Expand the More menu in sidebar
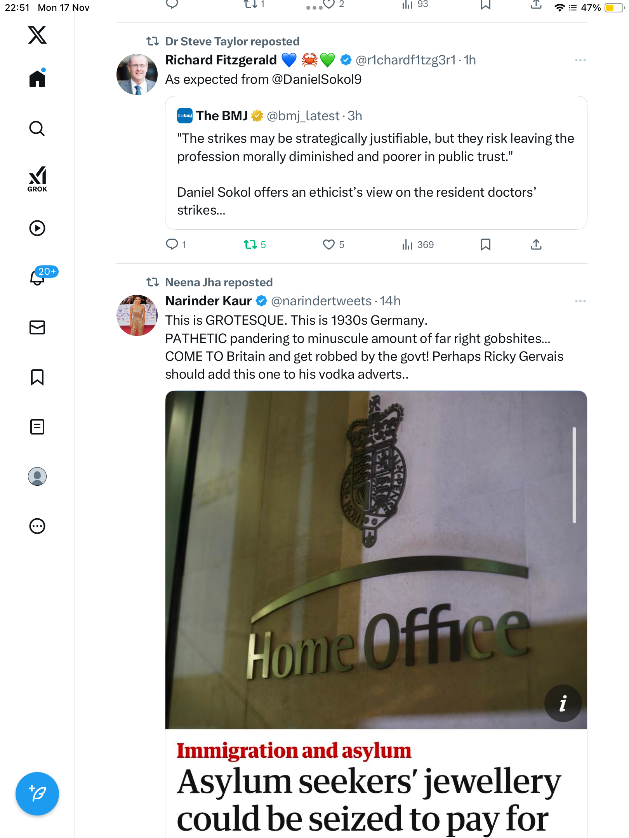 37,526
